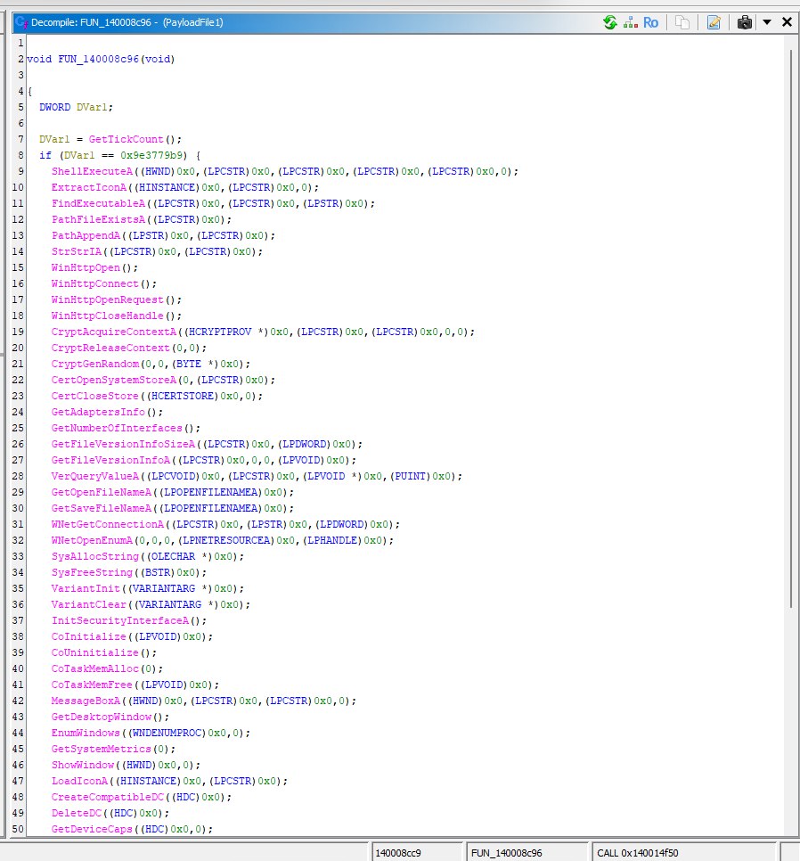Toggle the Ro read-only icon

[650, 22]
